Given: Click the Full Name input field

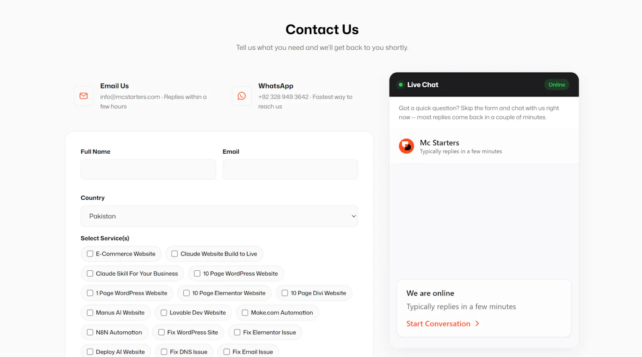Looking at the screenshot, I should click(x=148, y=170).
